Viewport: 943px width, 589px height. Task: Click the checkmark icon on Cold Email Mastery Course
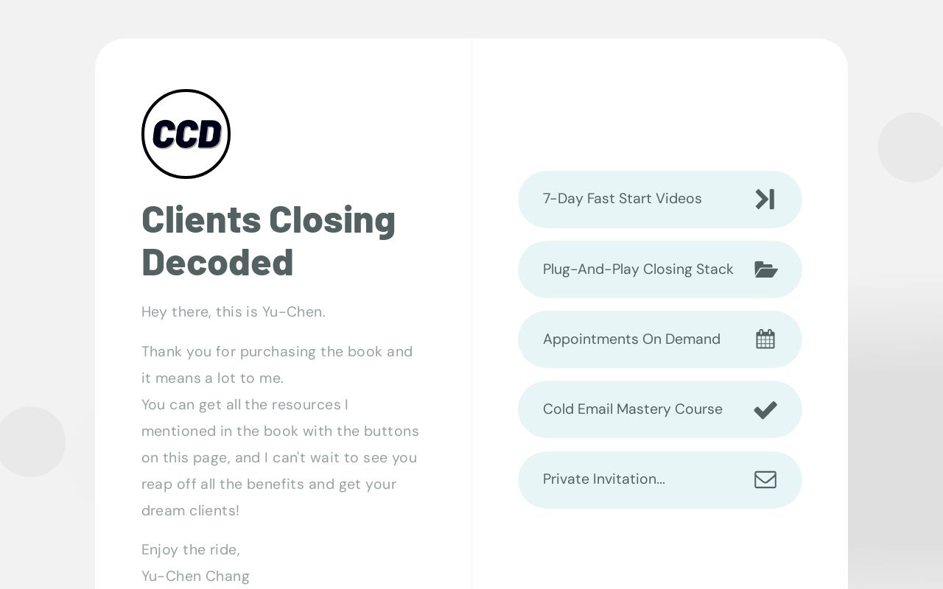click(x=765, y=409)
